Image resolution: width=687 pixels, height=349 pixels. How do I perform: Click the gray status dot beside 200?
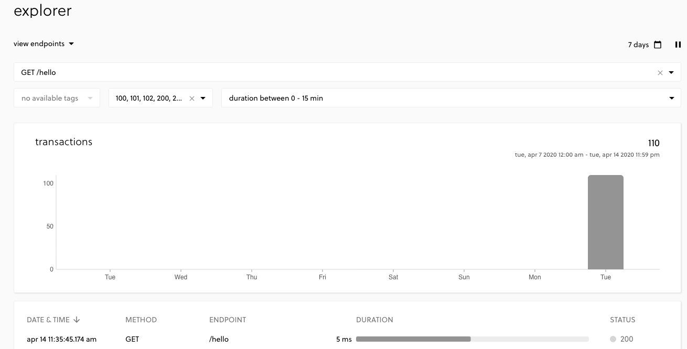[x=613, y=339]
